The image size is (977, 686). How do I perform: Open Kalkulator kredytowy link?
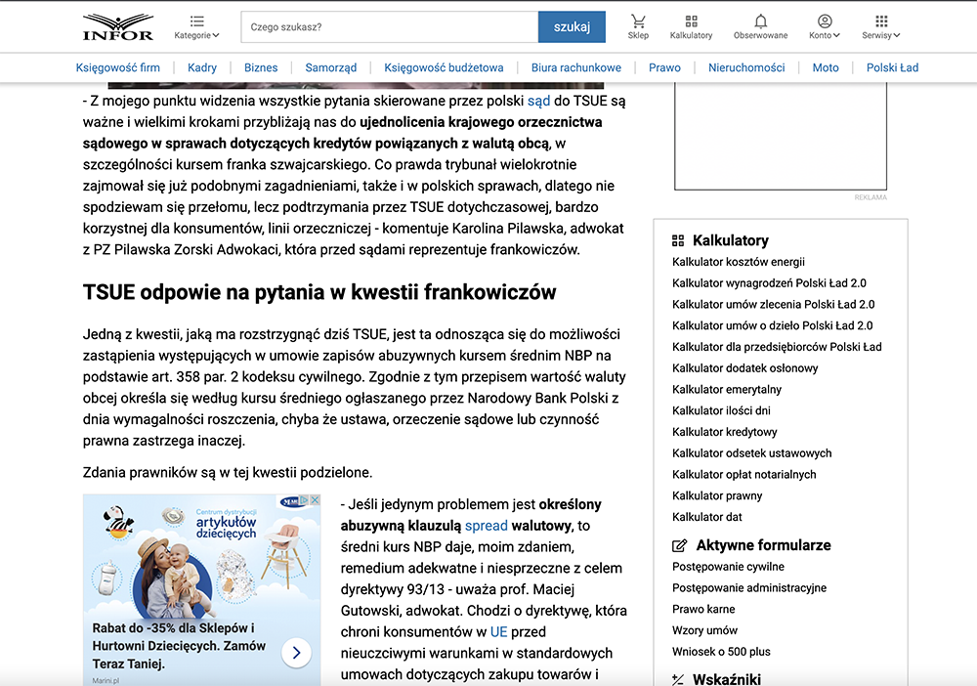(x=725, y=432)
